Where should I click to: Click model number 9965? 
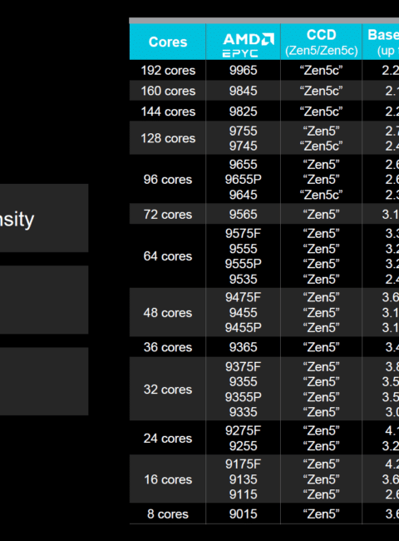click(x=244, y=71)
